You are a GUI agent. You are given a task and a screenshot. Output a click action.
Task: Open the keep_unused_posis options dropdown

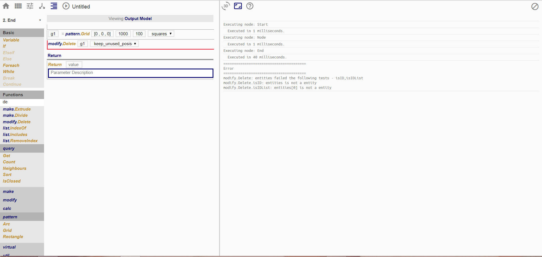coord(114,44)
